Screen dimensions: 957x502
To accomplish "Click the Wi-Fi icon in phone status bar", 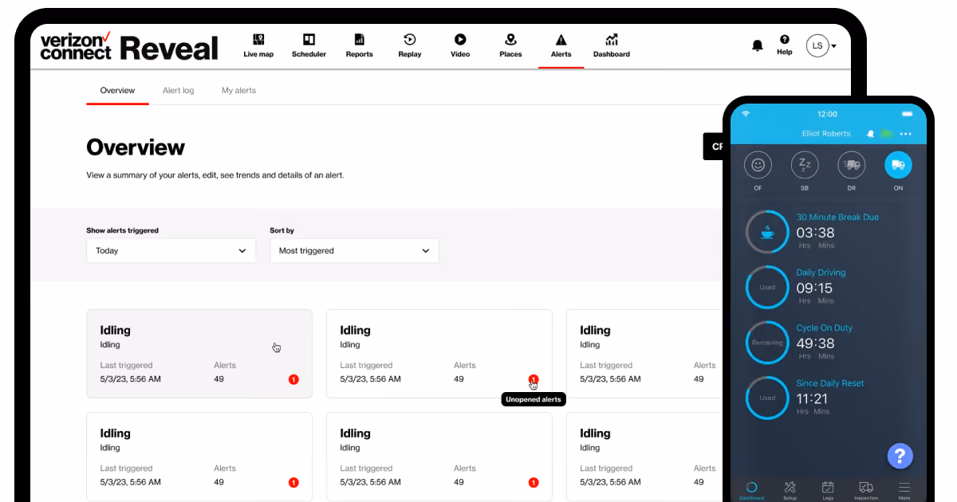I will point(746,114).
